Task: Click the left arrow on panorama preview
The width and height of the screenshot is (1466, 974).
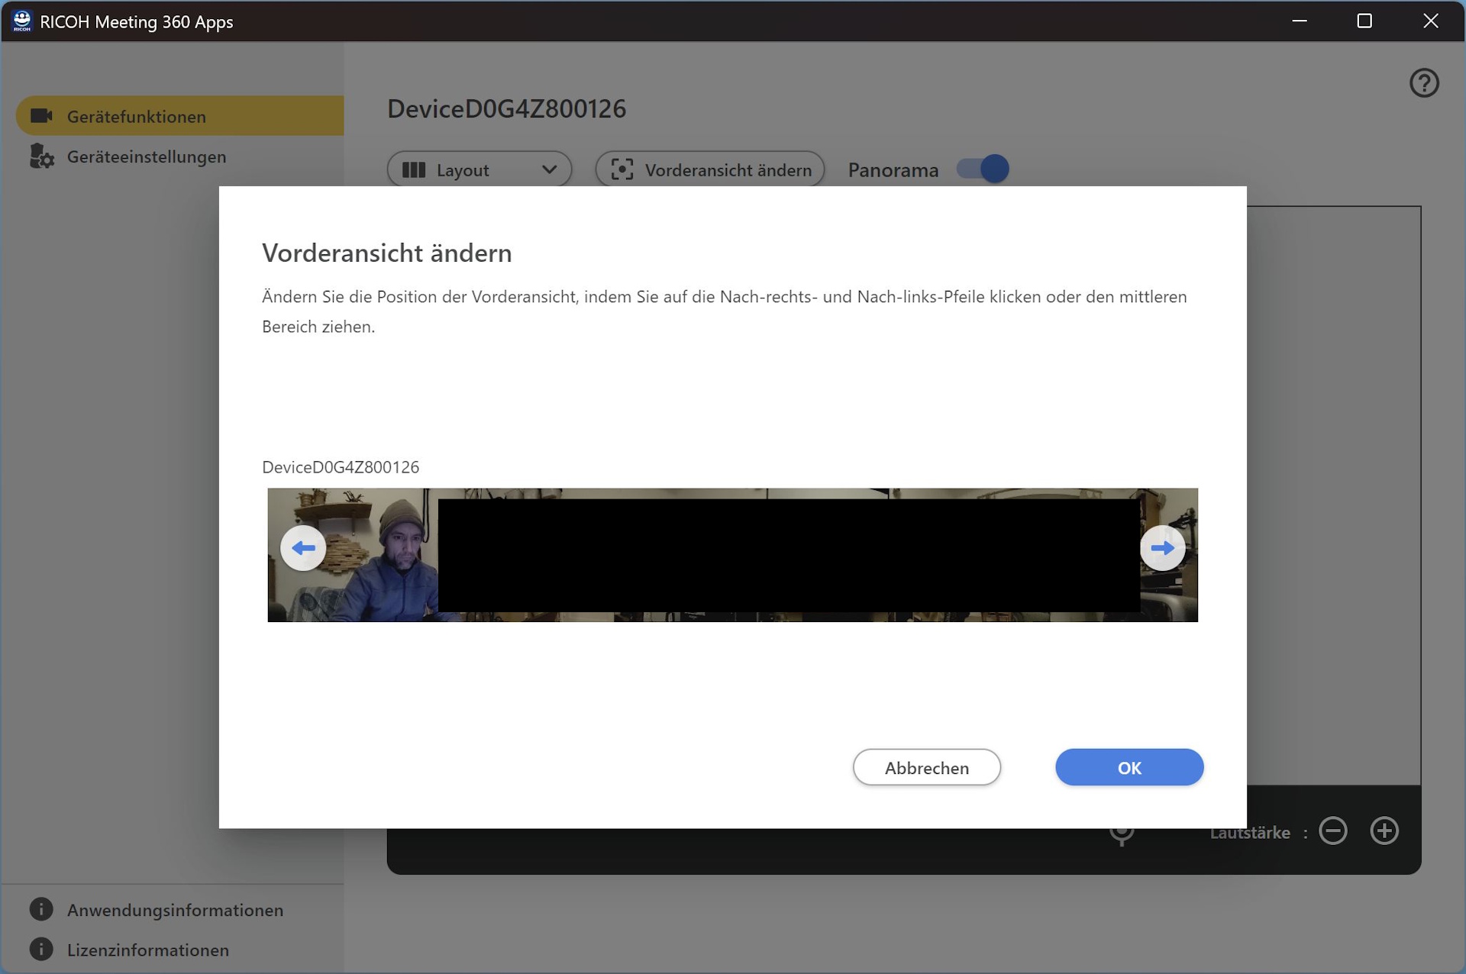Action: [303, 548]
